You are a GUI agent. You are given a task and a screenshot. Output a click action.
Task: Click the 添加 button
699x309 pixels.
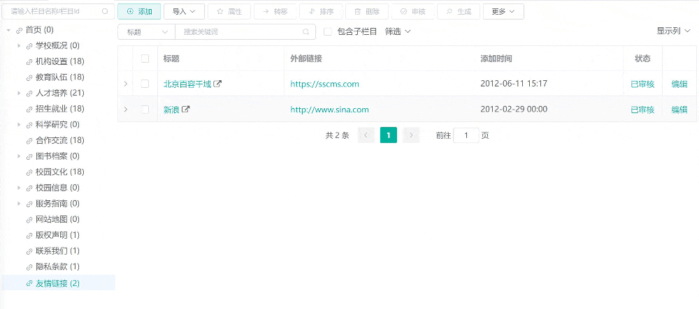click(x=139, y=12)
